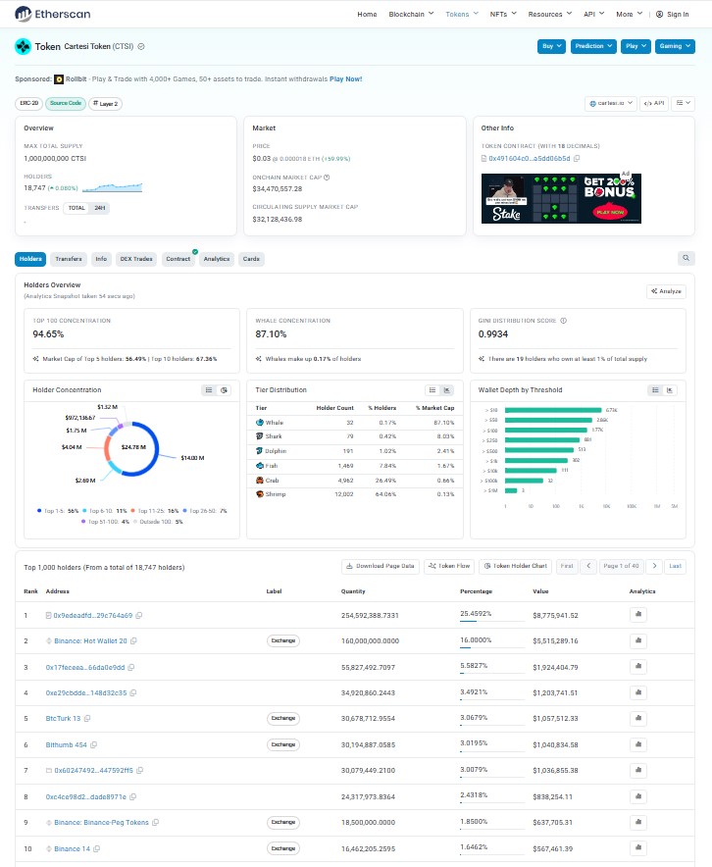Click the holders trend sparkline chart
This screenshot has height=867, width=712.
112,188
